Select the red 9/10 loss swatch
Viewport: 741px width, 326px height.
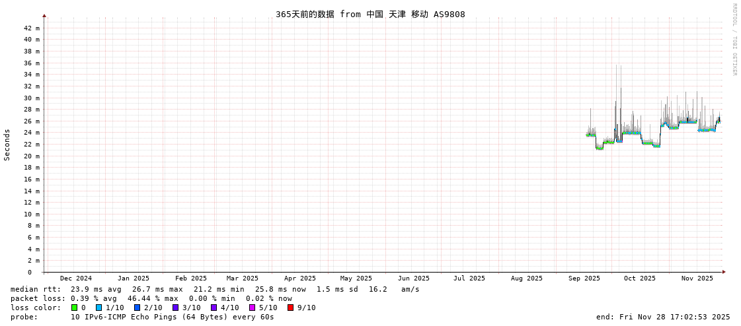pos(290,308)
